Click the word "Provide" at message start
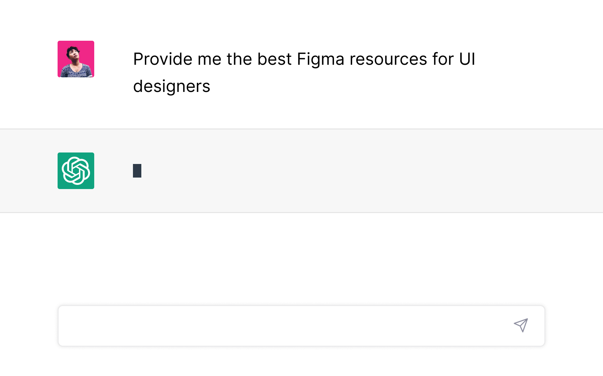The height and width of the screenshot is (376, 603). (x=163, y=59)
